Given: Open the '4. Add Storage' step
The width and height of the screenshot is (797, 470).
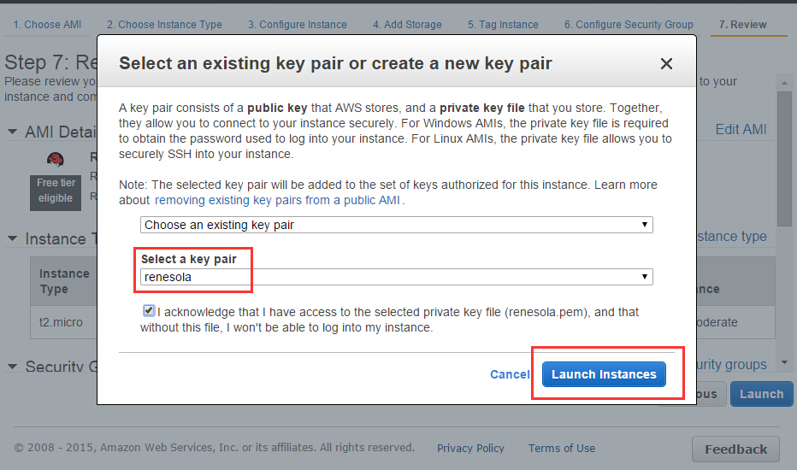Looking at the screenshot, I should 407,25.
